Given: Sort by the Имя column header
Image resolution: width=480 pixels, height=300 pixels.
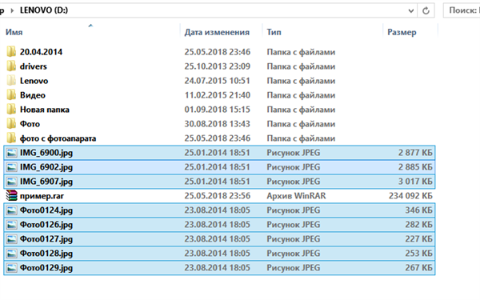Looking at the screenshot, I should click(x=14, y=32).
